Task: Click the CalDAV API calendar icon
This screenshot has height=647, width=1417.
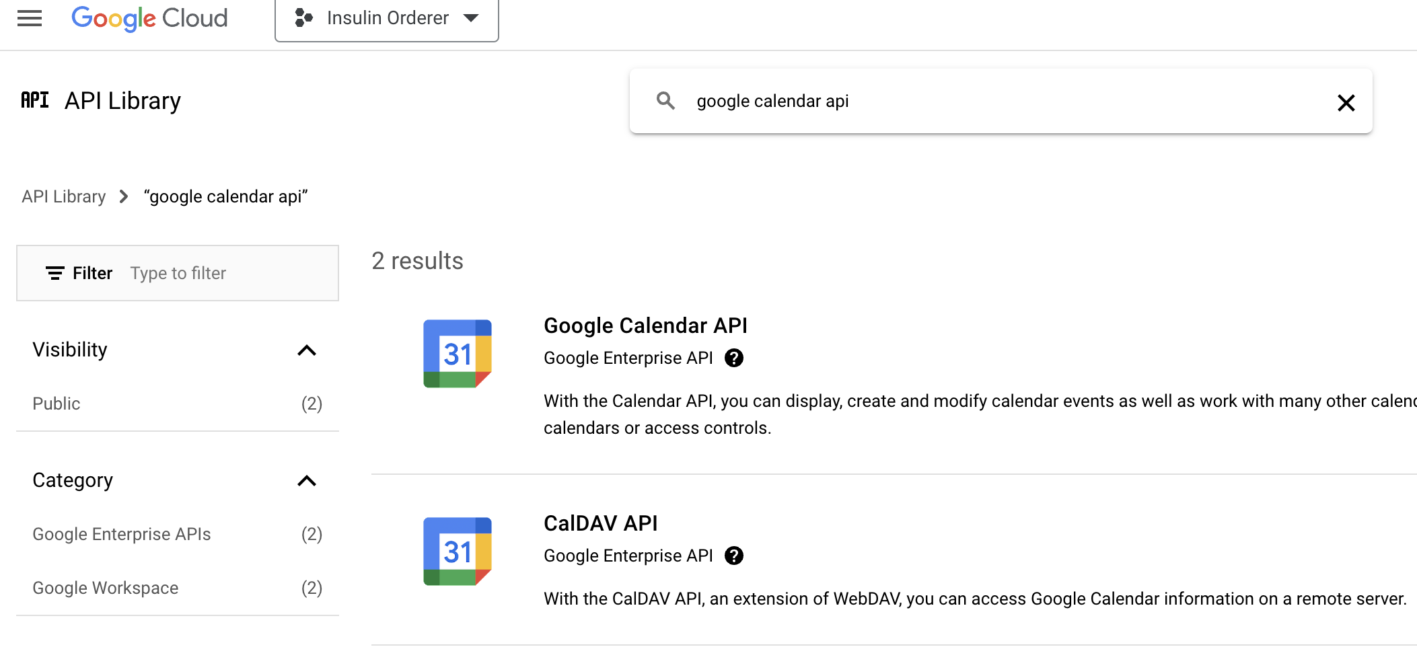Action: click(x=458, y=551)
